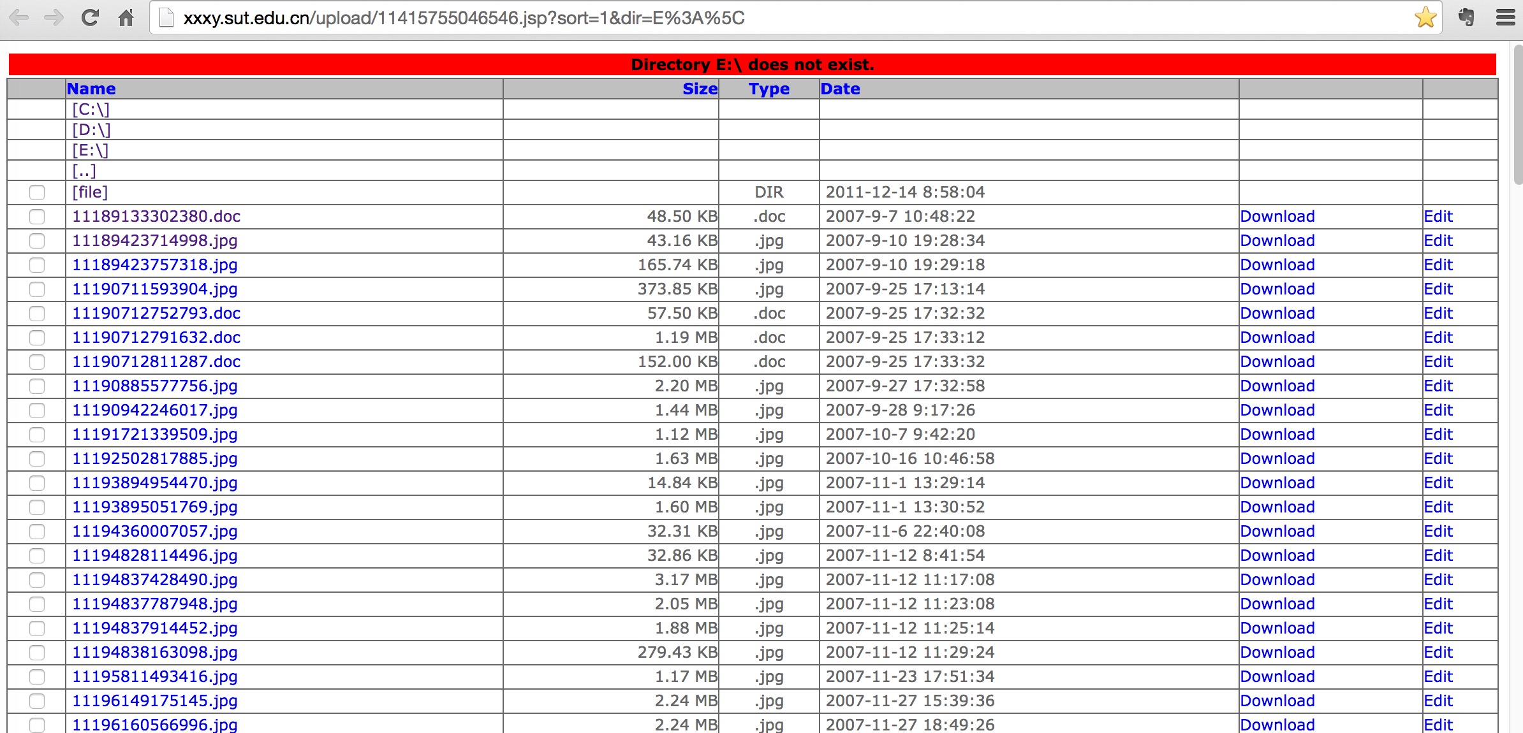Viewport: 1523px width, 733px height.
Task: Edit 11190712811287.doc
Action: pyautogui.click(x=1438, y=361)
